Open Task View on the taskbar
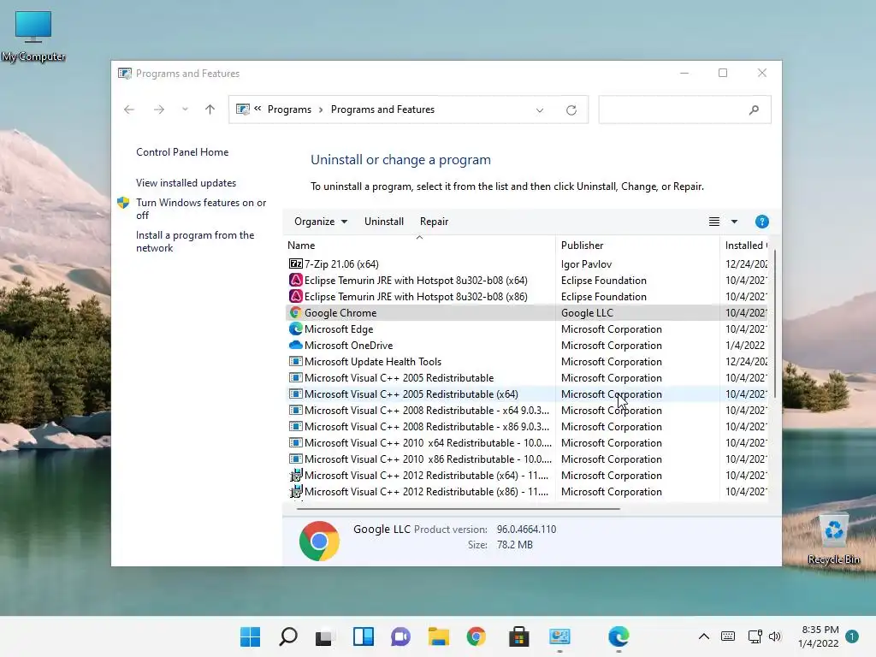This screenshot has height=657, width=876. pyautogui.click(x=323, y=636)
